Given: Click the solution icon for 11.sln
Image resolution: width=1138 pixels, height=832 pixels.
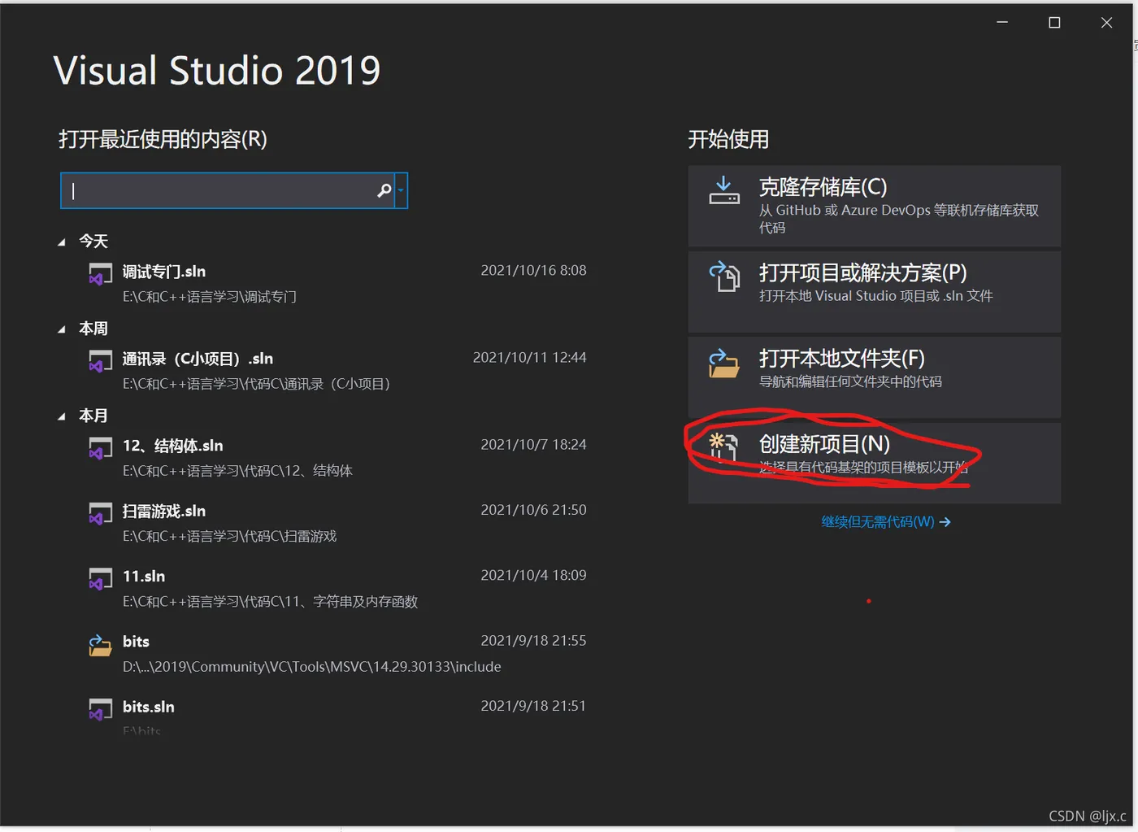Looking at the screenshot, I should pos(100,579).
